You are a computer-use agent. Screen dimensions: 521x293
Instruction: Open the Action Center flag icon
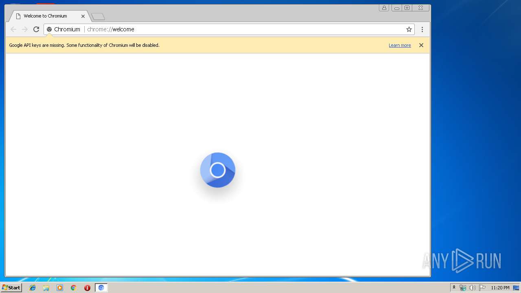click(482, 288)
